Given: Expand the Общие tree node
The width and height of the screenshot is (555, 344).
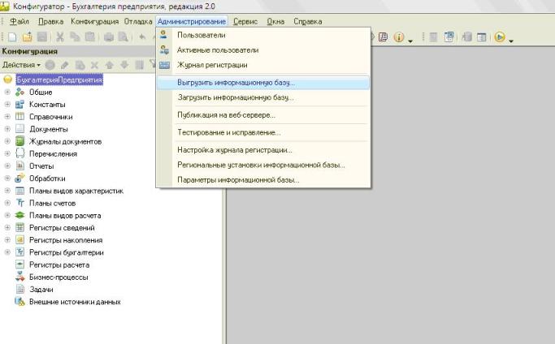Looking at the screenshot, I should (x=7, y=92).
